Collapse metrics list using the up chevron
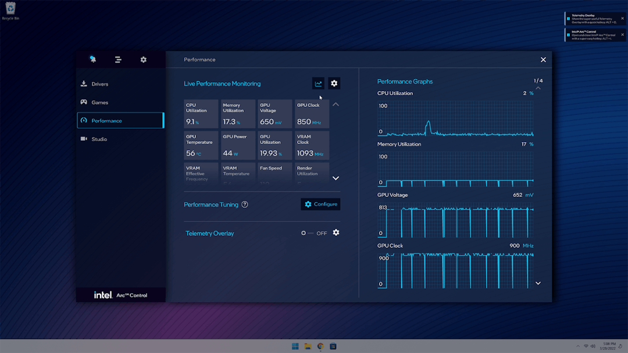Viewport: 628px width, 353px height. [336, 104]
